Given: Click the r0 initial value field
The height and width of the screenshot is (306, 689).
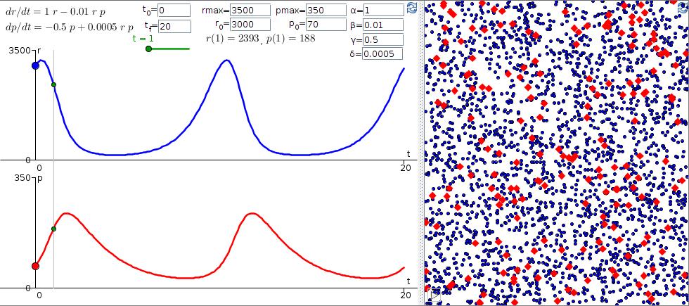Looking at the screenshot, I should tap(250, 25).
